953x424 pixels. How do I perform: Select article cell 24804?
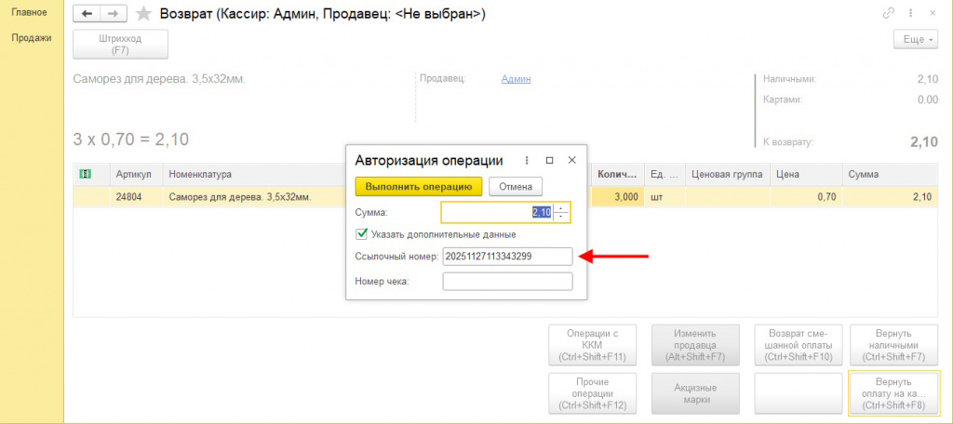point(137,197)
